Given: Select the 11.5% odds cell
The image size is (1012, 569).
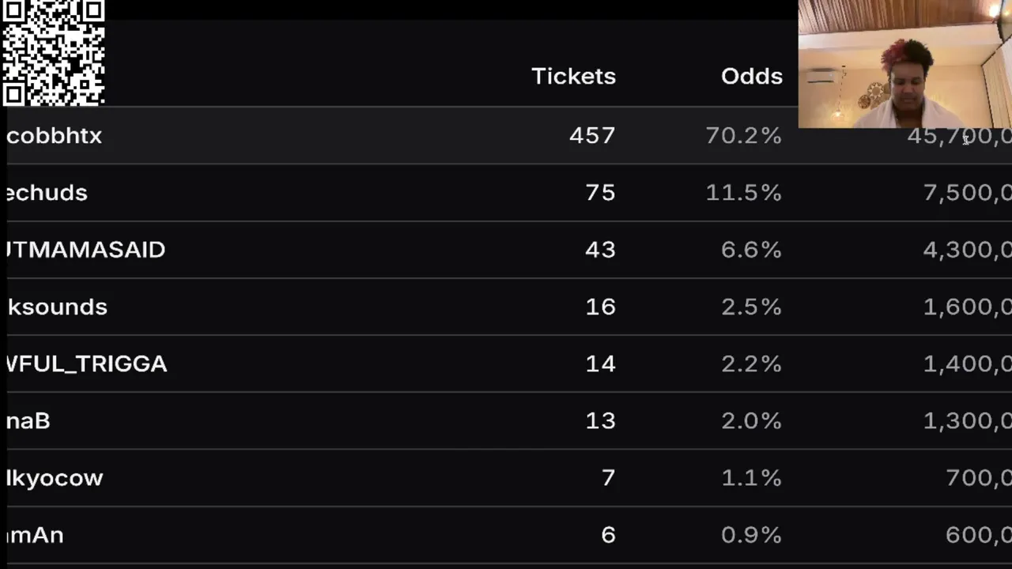Looking at the screenshot, I should 743,193.
